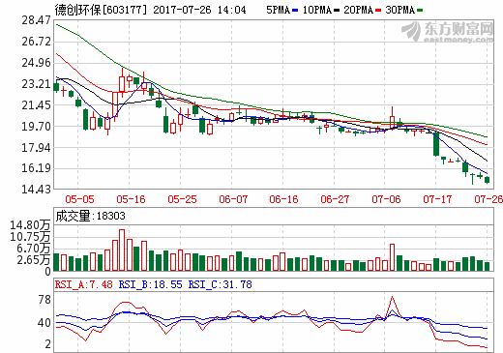Click the 2 RSI axis label

coord(47,344)
